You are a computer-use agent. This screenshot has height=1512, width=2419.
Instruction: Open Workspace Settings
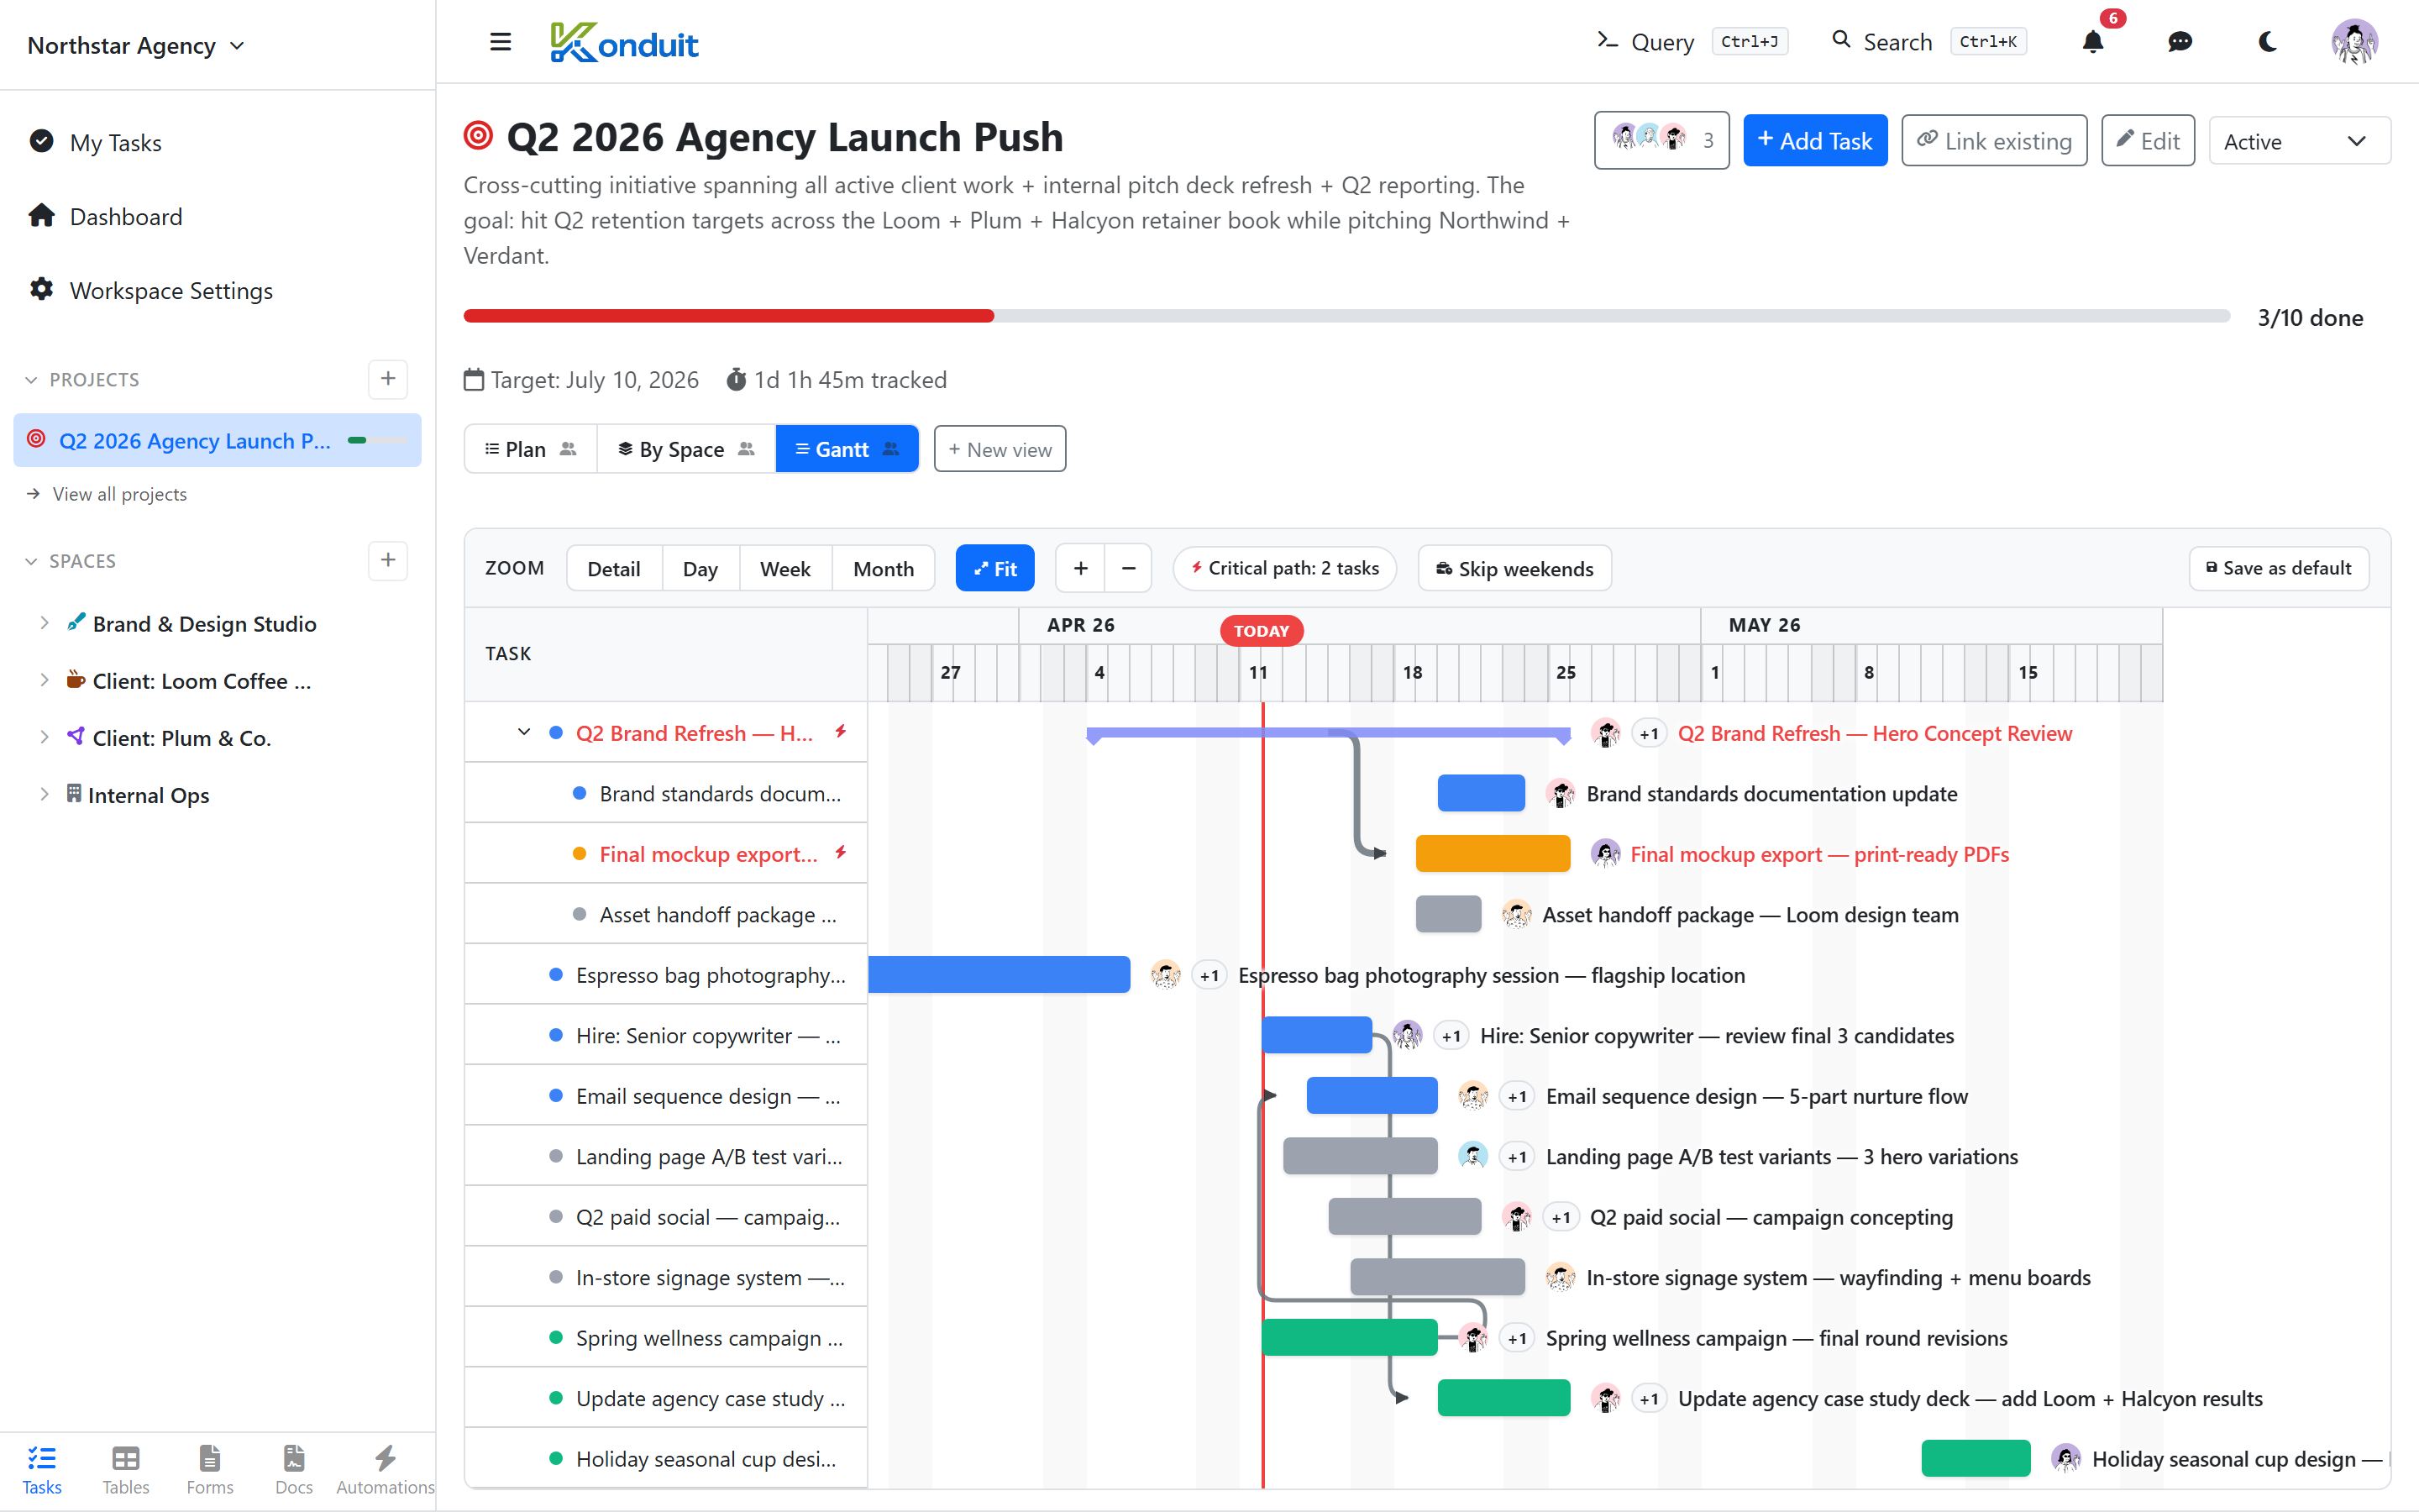point(151,290)
